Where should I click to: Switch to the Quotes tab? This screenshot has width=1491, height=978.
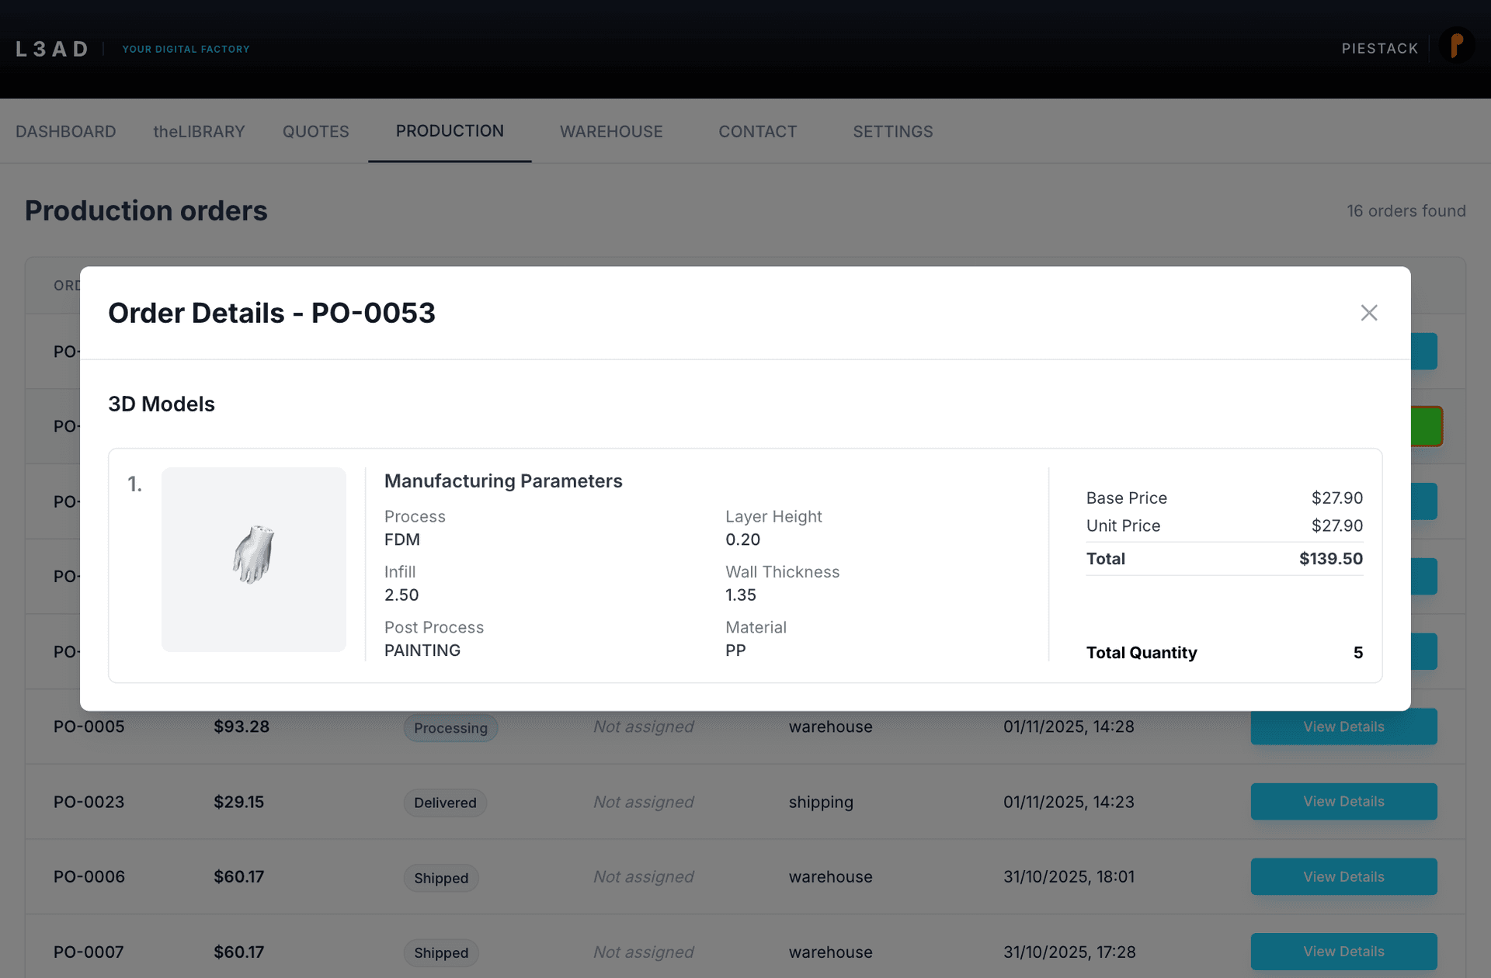[315, 132]
